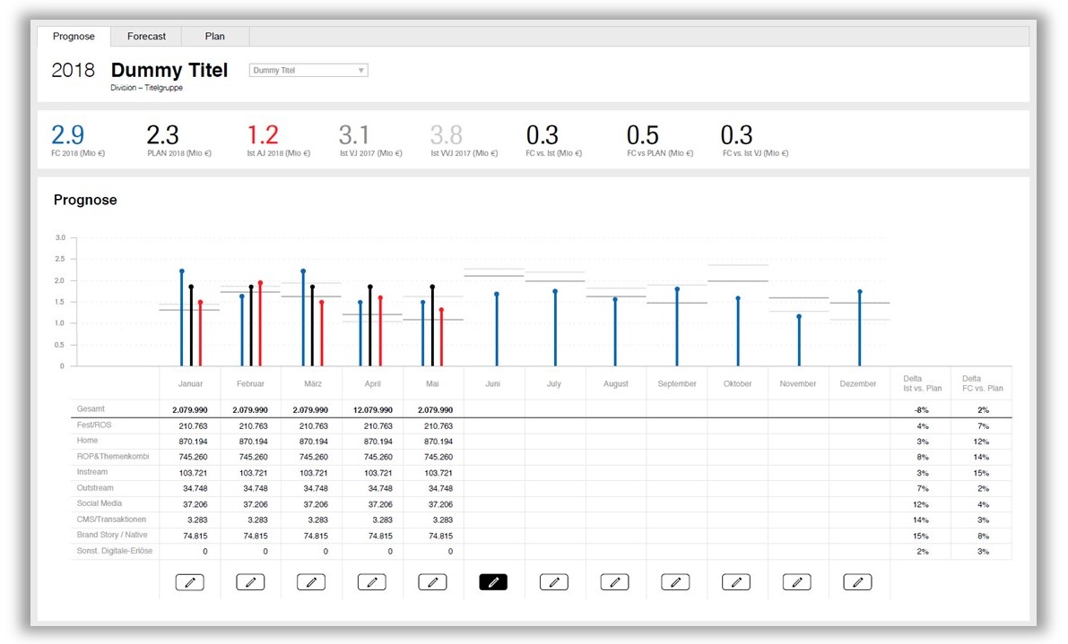Click the blue Juni forecast bar
The height and width of the screenshot is (644, 1068).
[x=497, y=330]
